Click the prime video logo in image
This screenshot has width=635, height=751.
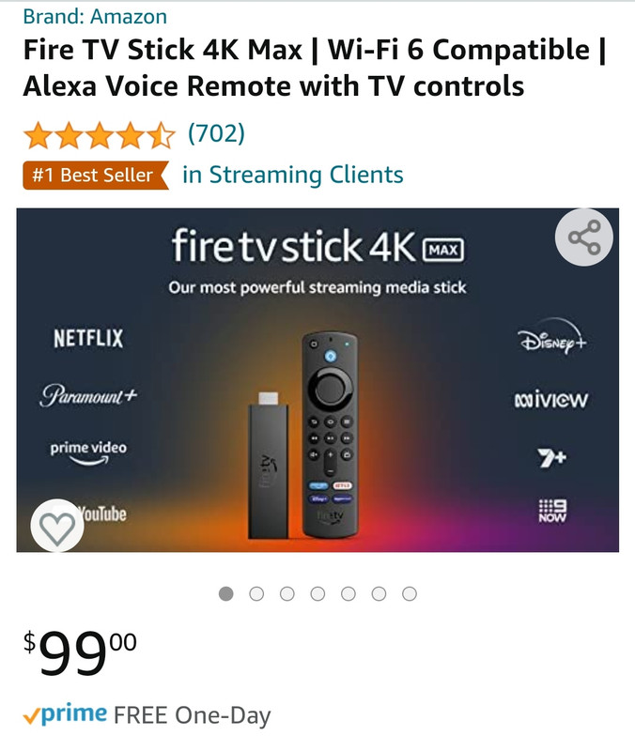tap(88, 452)
